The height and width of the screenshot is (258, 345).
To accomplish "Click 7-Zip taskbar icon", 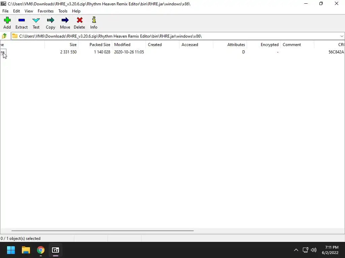I will click(x=56, y=250).
